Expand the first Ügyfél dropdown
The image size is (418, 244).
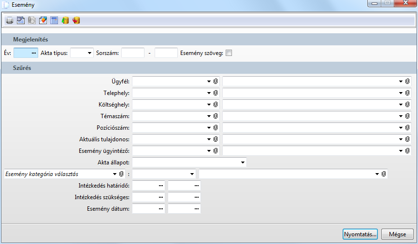pos(209,81)
